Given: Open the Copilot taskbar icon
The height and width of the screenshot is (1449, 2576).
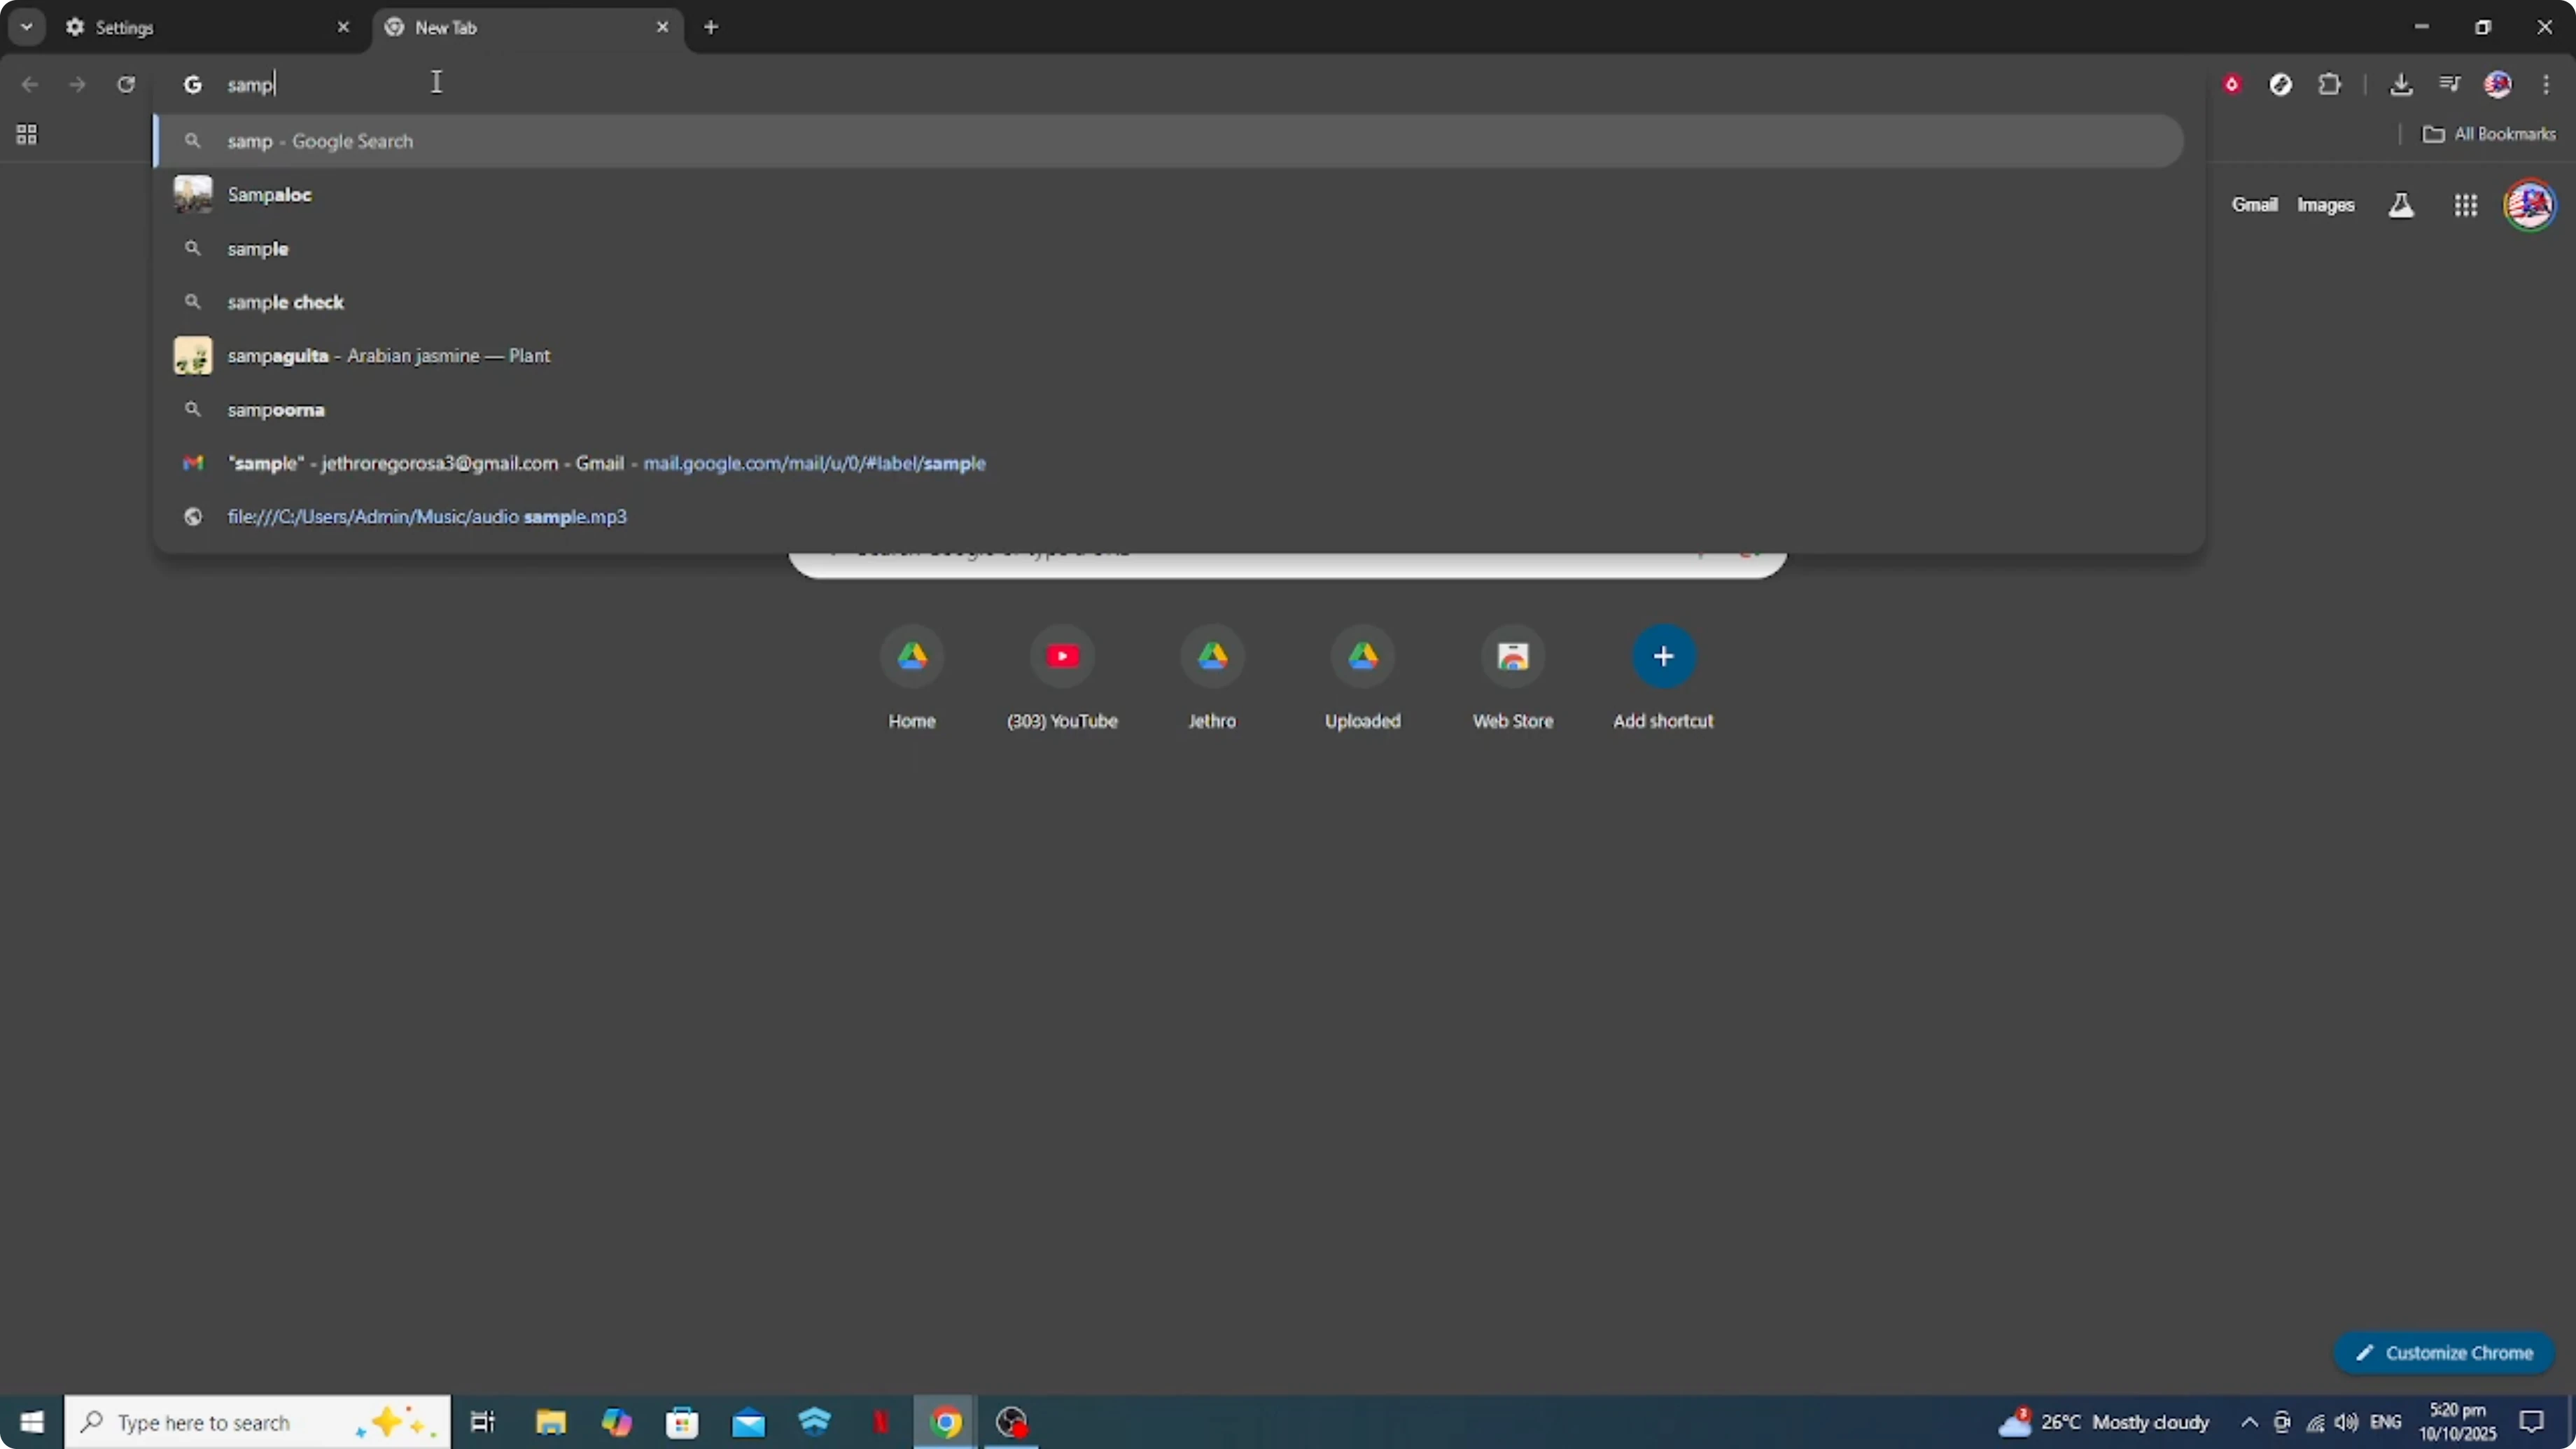Looking at the screenshot, I should 616,1422.
